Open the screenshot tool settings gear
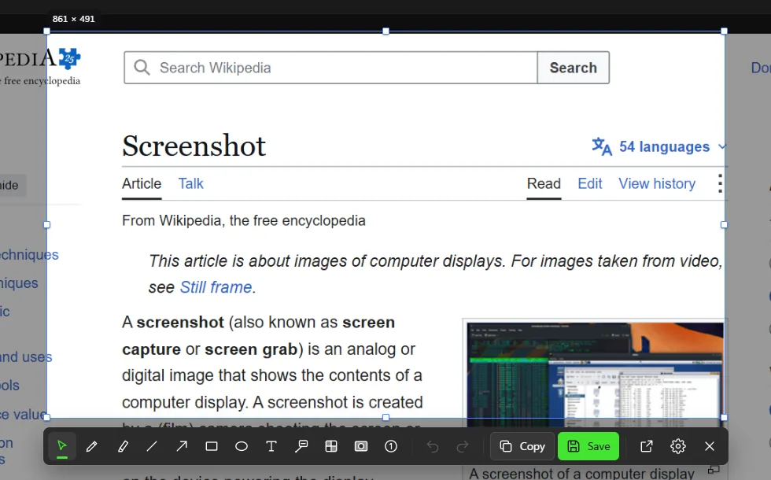This screenshot has height=480, width=771. (678, 446)
